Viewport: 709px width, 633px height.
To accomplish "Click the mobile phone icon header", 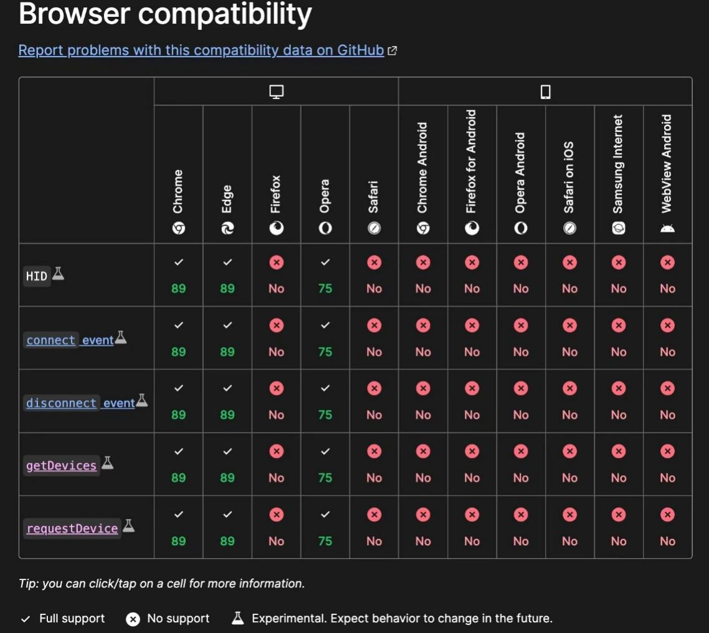I will (545, 92).
